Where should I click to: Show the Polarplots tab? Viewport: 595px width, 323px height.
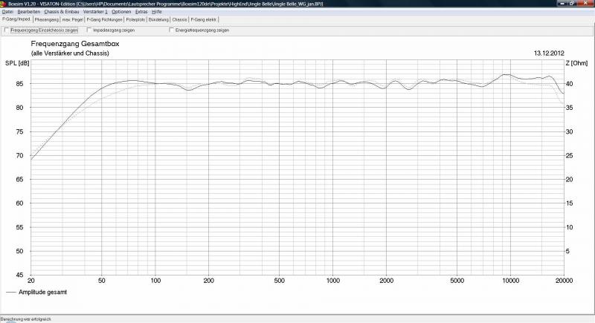[x=135, y=19]
